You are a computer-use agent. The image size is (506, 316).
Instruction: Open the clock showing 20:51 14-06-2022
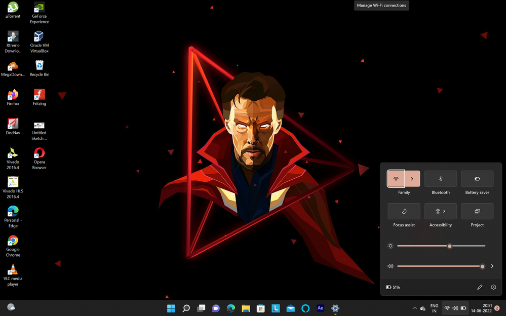coord(482,308)
